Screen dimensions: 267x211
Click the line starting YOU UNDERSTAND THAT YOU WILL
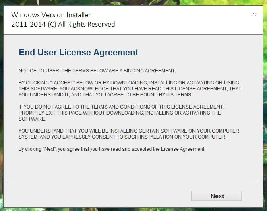[x=129, y=131]
